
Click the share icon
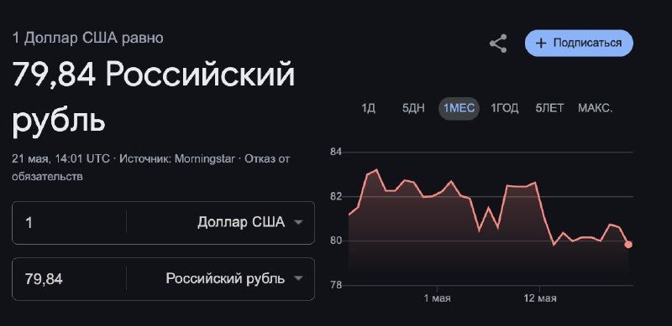pyautogui.click(x=498, y=44)
